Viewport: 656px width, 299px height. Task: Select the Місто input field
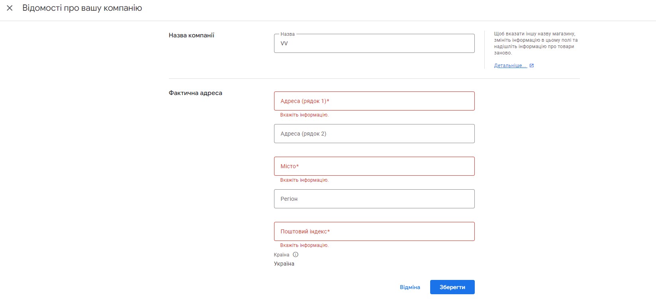[374, 166]
